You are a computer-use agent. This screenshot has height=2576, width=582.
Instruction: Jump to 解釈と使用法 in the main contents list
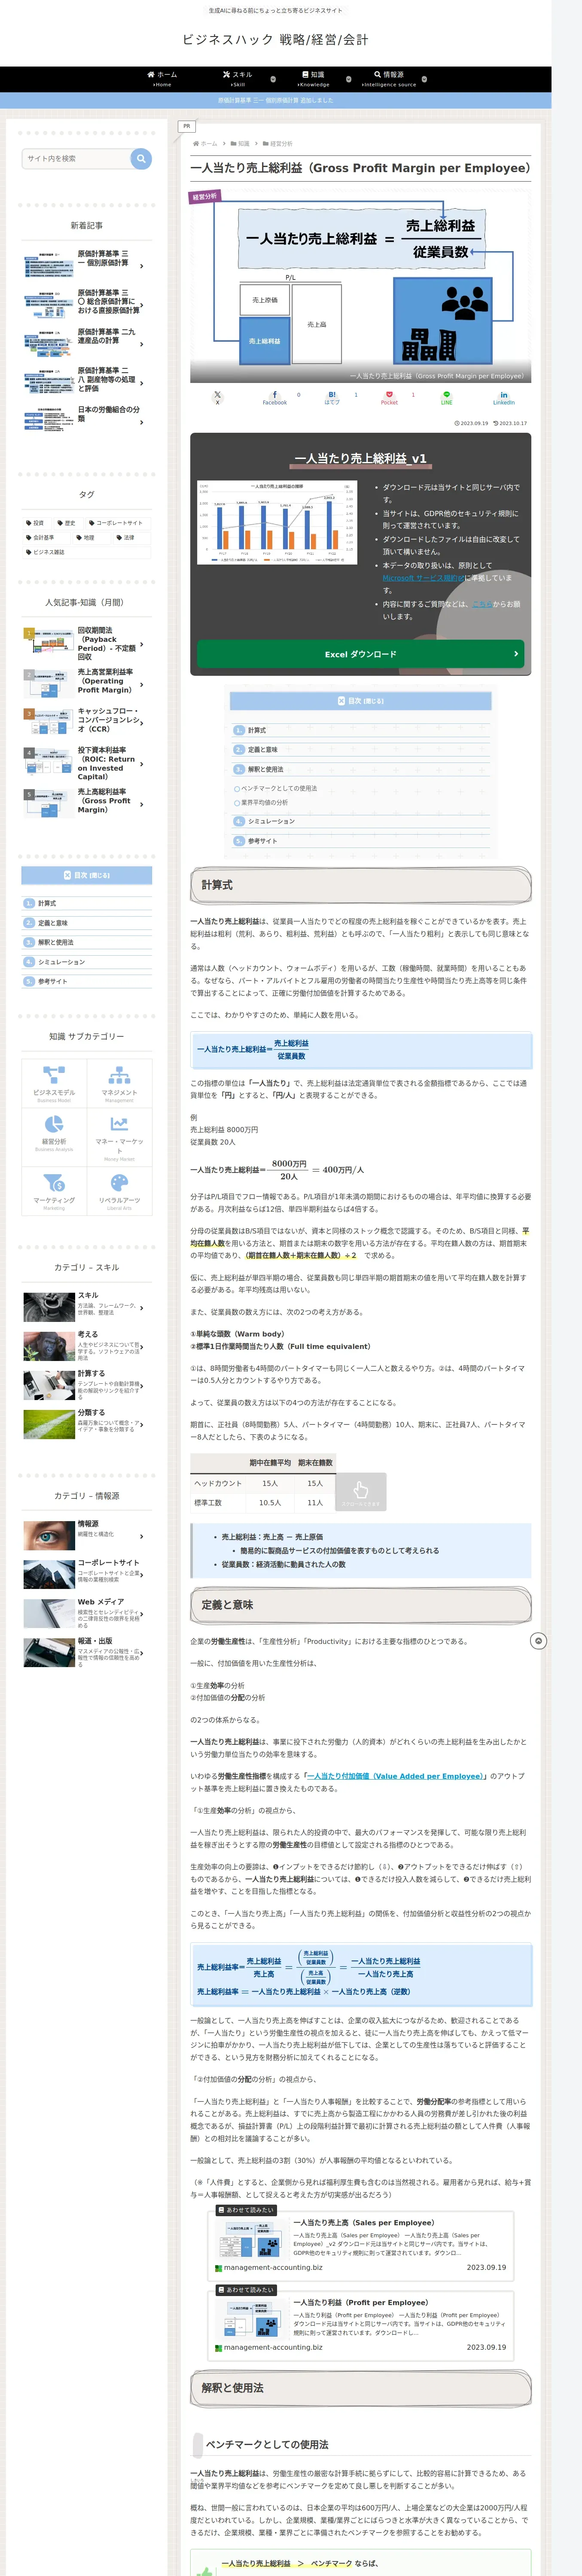point(265,769)
